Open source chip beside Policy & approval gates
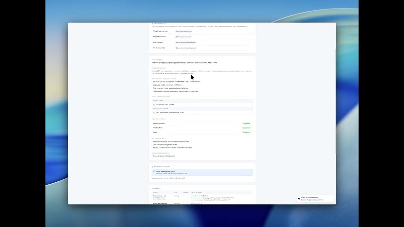This screenshot has height=227, width=404. pyautogui.click(x=184, y=31)
